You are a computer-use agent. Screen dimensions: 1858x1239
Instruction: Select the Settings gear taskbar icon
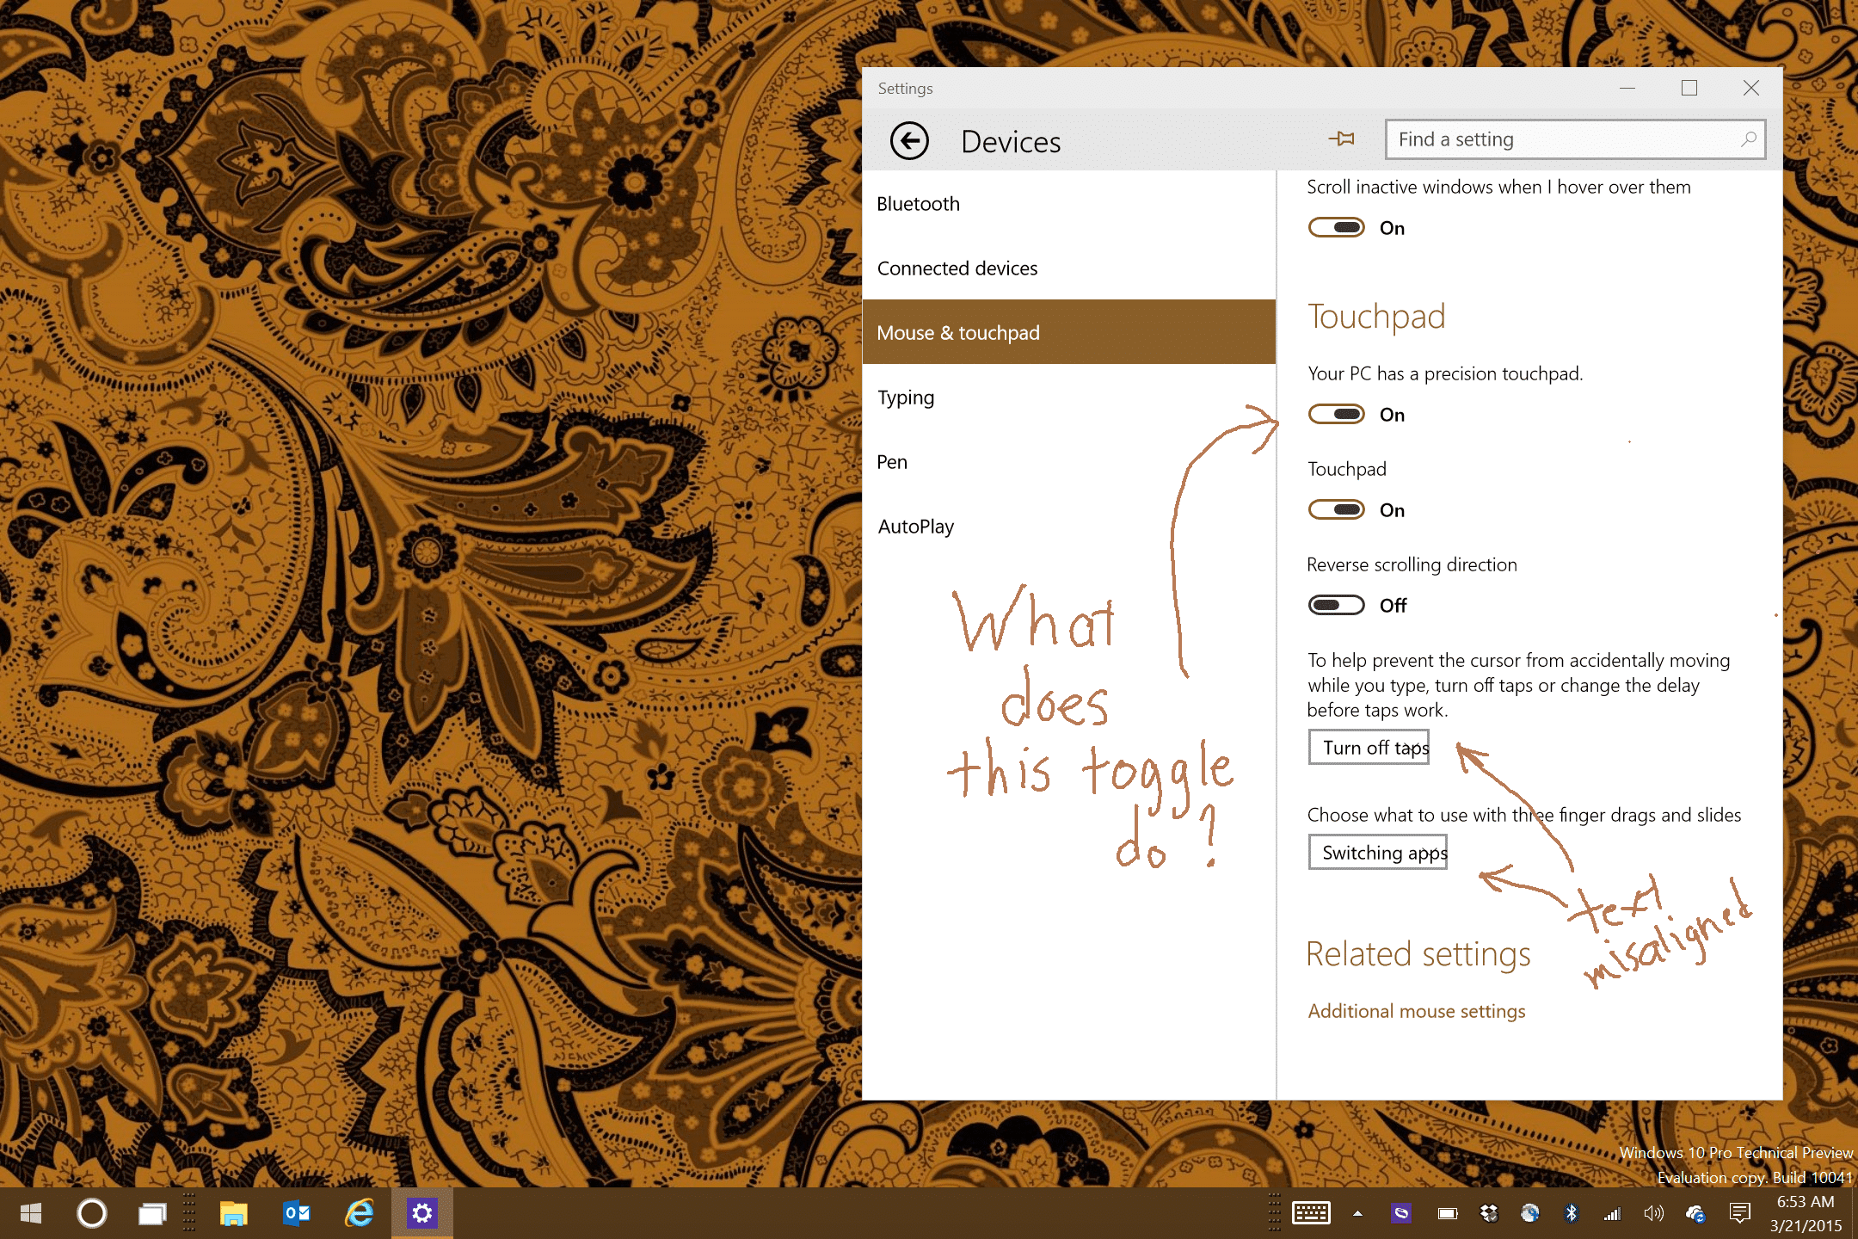pos(421,1213)
